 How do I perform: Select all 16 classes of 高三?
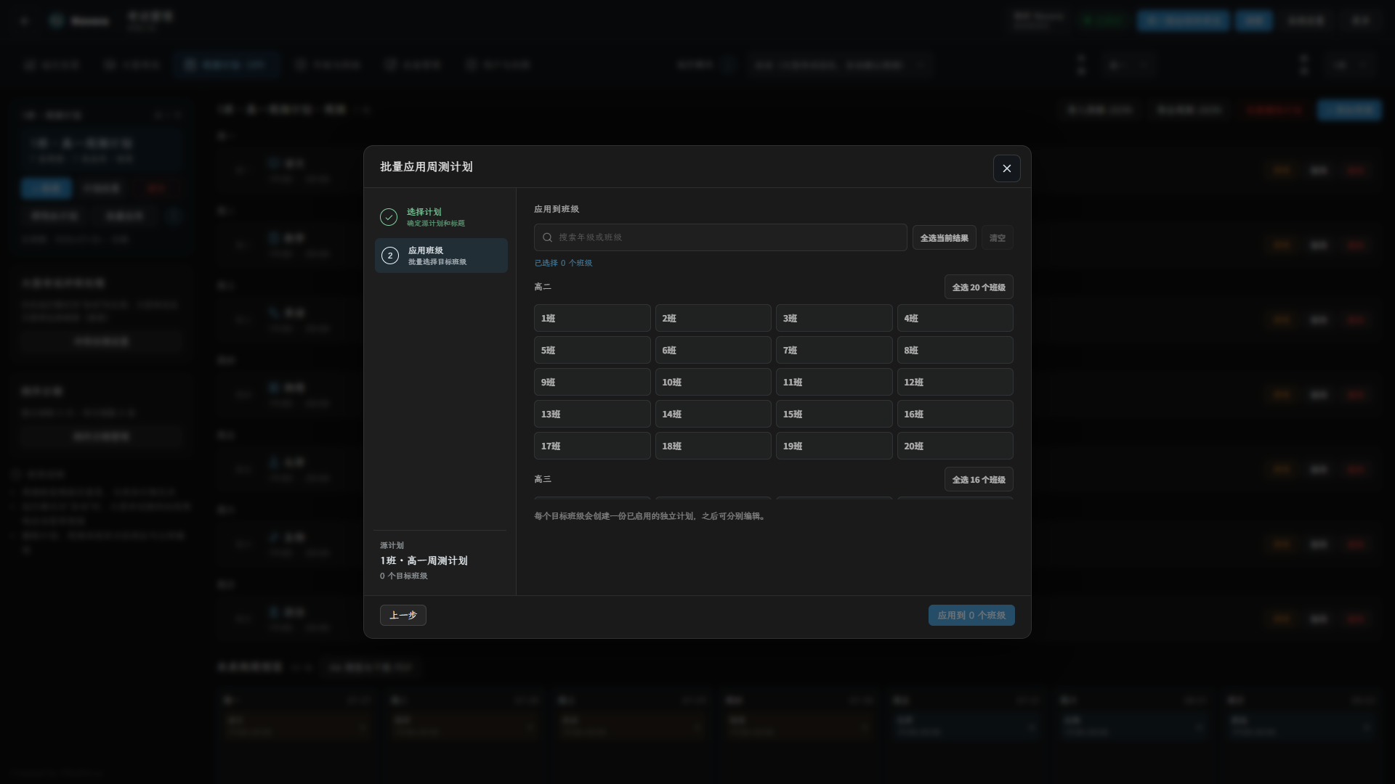[978, 479]
